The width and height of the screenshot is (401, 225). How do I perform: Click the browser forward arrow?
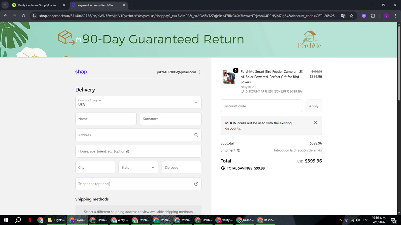tap(14, 16)
